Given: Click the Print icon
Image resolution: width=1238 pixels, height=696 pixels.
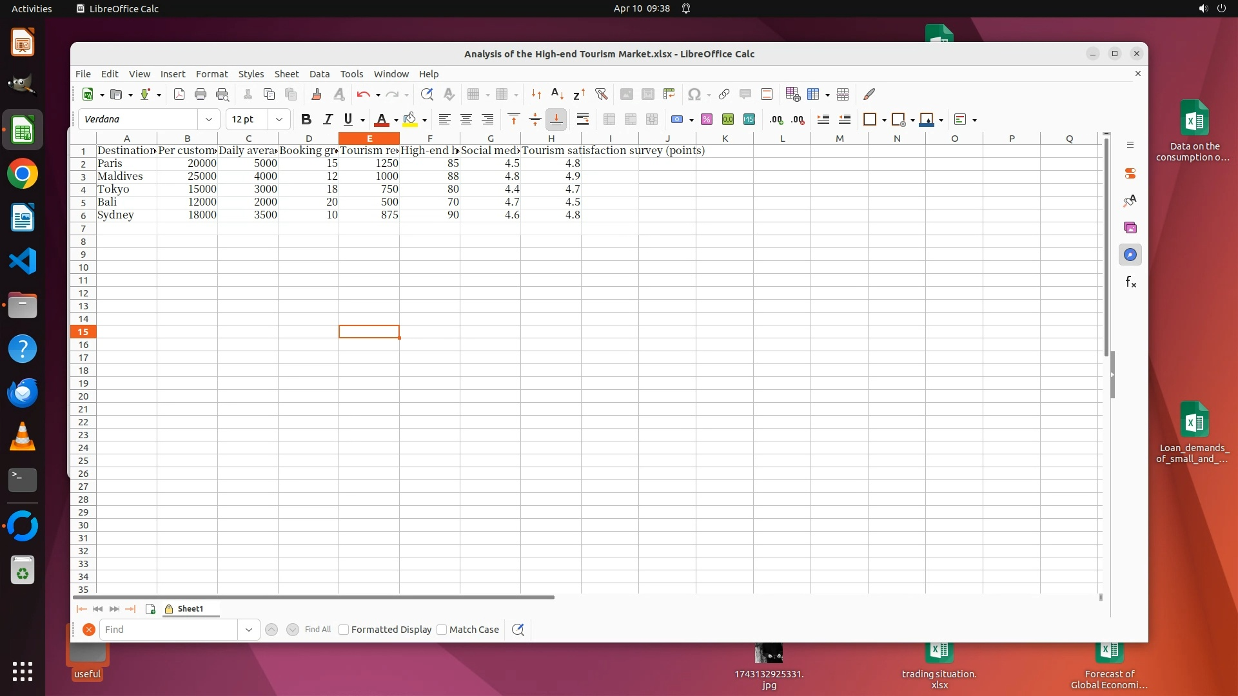Looking at the screenshot, I should 201,94.
